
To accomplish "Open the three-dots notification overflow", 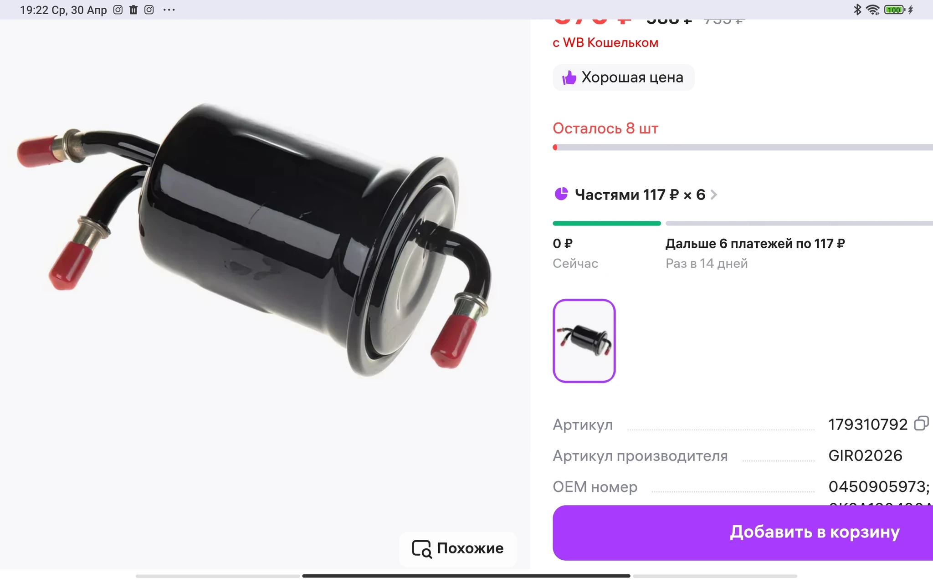I will 169,10.
